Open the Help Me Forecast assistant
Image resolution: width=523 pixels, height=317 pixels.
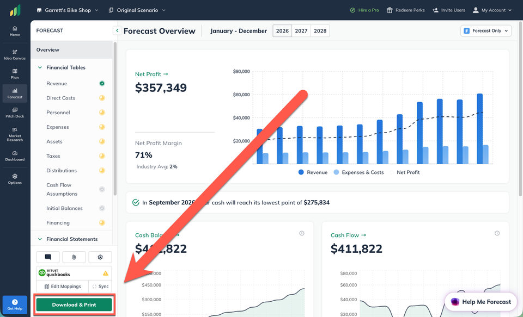click(481, 302)
